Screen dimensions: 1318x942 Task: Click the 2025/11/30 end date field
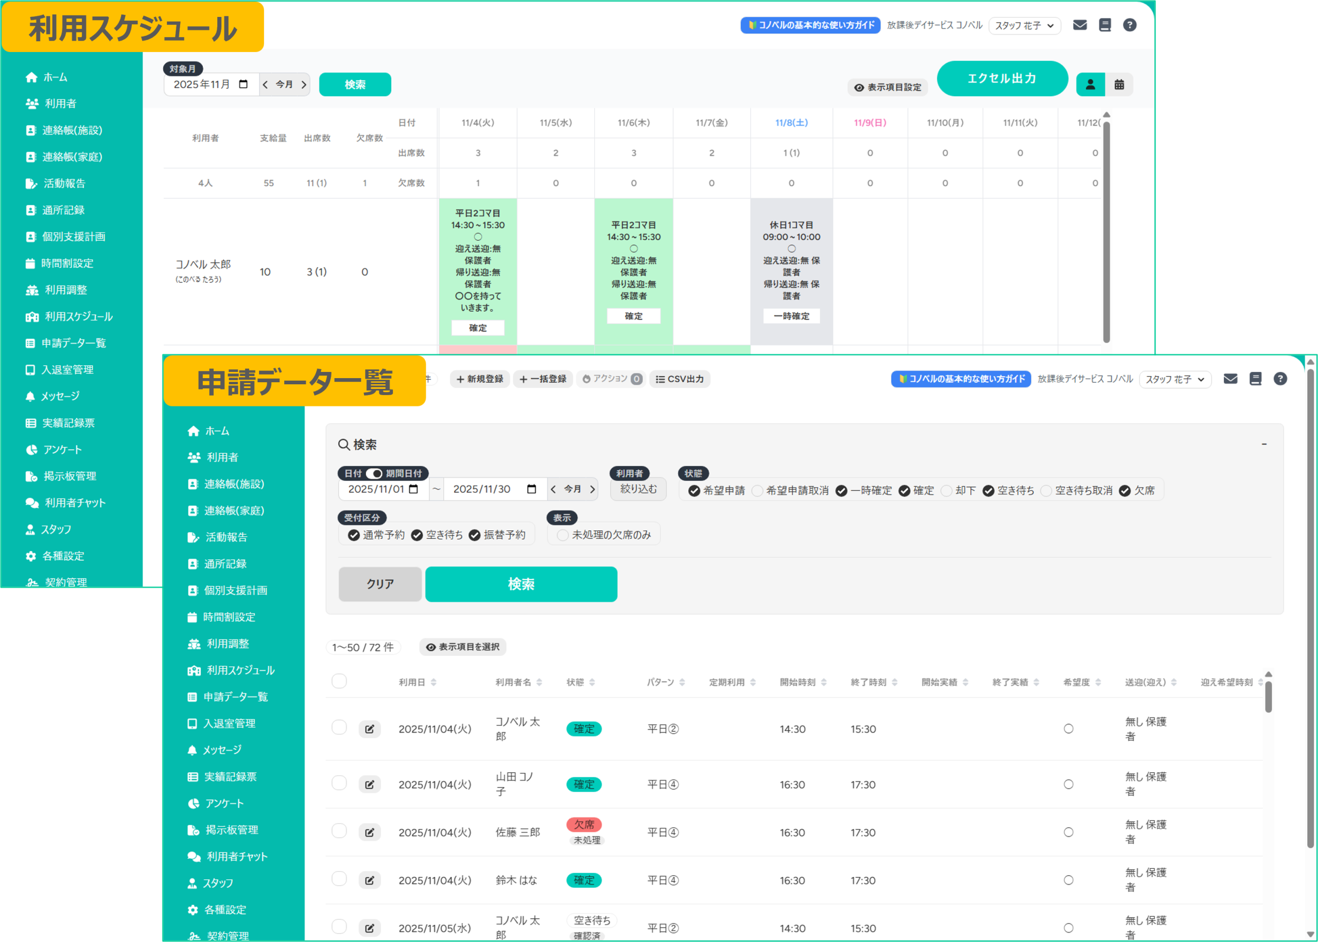click(x=483, y=489)
